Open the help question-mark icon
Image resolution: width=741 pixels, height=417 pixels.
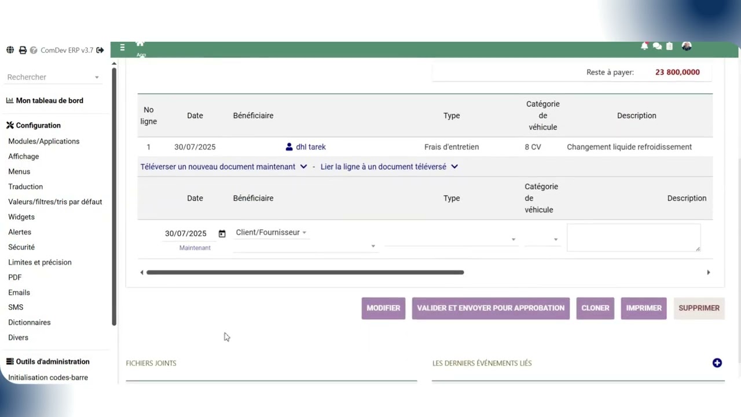click(x=34, y=50)
